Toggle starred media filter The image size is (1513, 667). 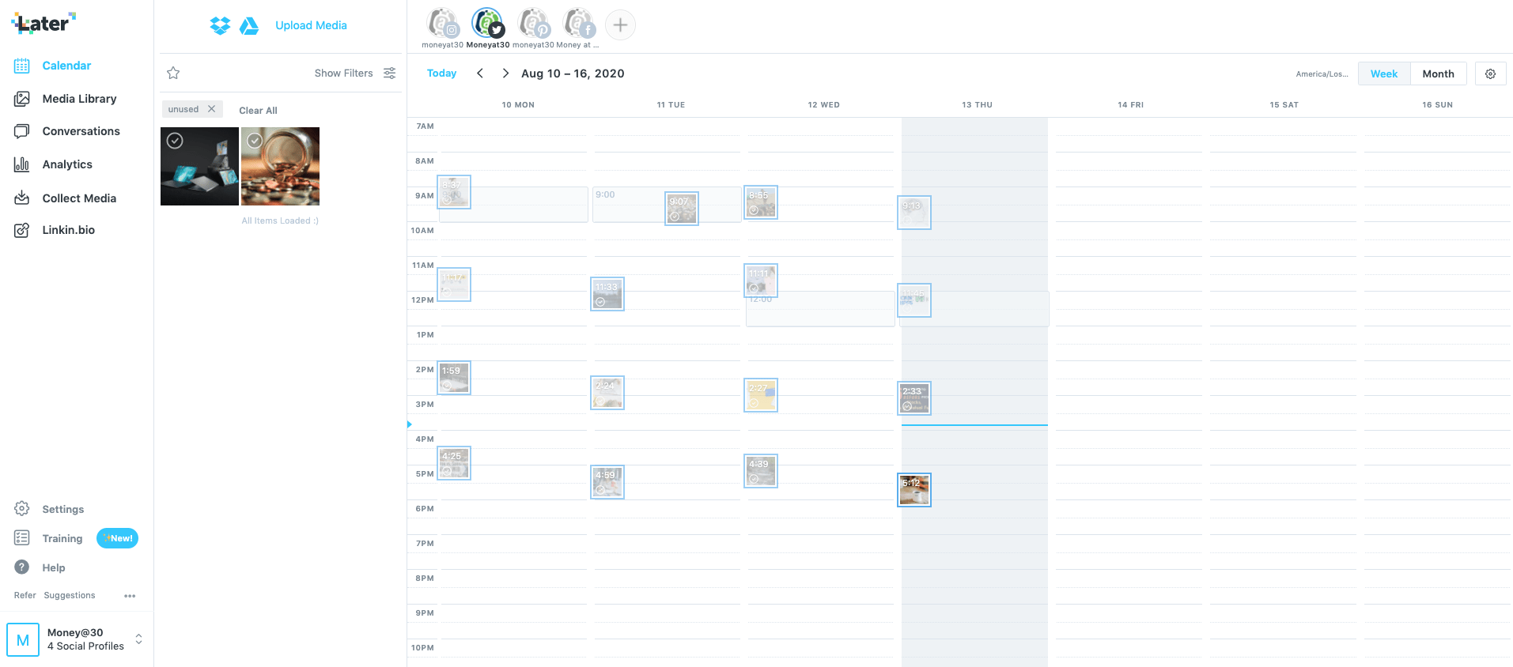[173, 73]
